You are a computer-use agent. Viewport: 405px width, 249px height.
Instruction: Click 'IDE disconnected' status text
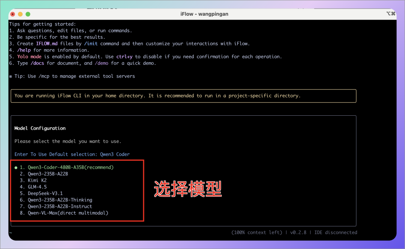(x=336, y=232)
